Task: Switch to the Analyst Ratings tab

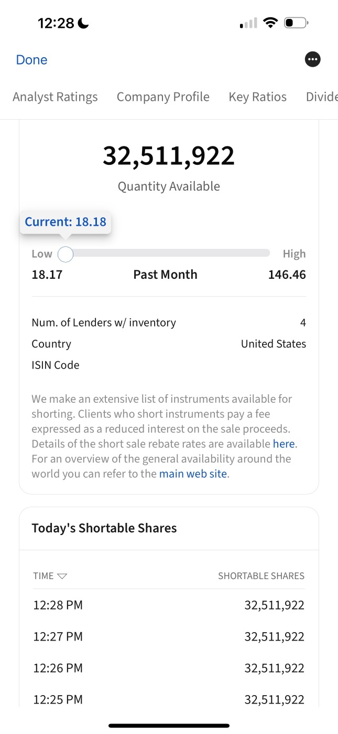Action: 55,97
